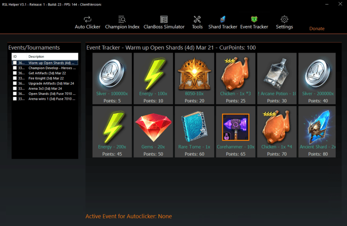This screenshot has height=226, width=347.
Task: Click the ID column header
Action: pyautogui.click(x=15, y=56)
